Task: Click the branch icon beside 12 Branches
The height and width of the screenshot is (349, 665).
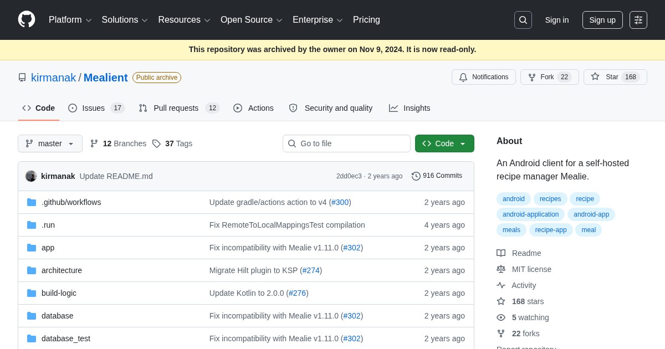Action: (94, 143)
